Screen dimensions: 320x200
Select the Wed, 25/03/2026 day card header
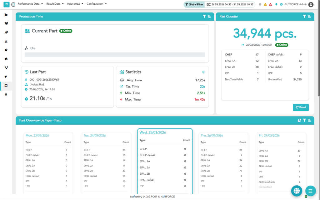pyautogui.click(x=152, y=132)
